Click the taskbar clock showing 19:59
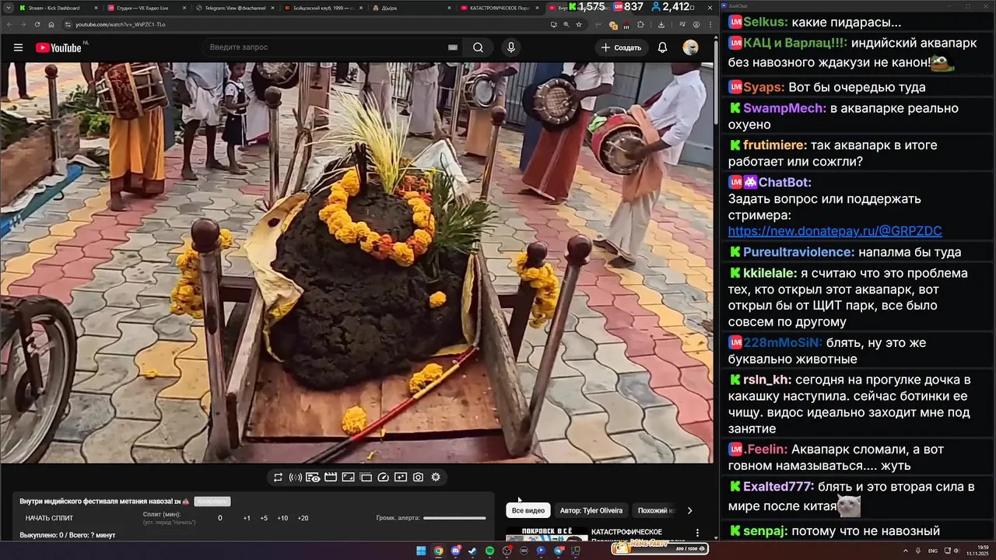 (977, 551)
